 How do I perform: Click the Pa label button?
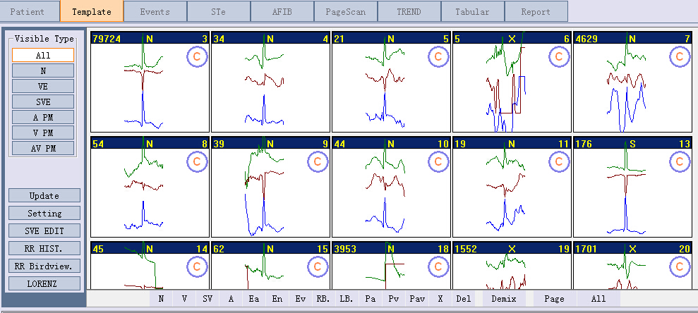(x=371, y=299)
